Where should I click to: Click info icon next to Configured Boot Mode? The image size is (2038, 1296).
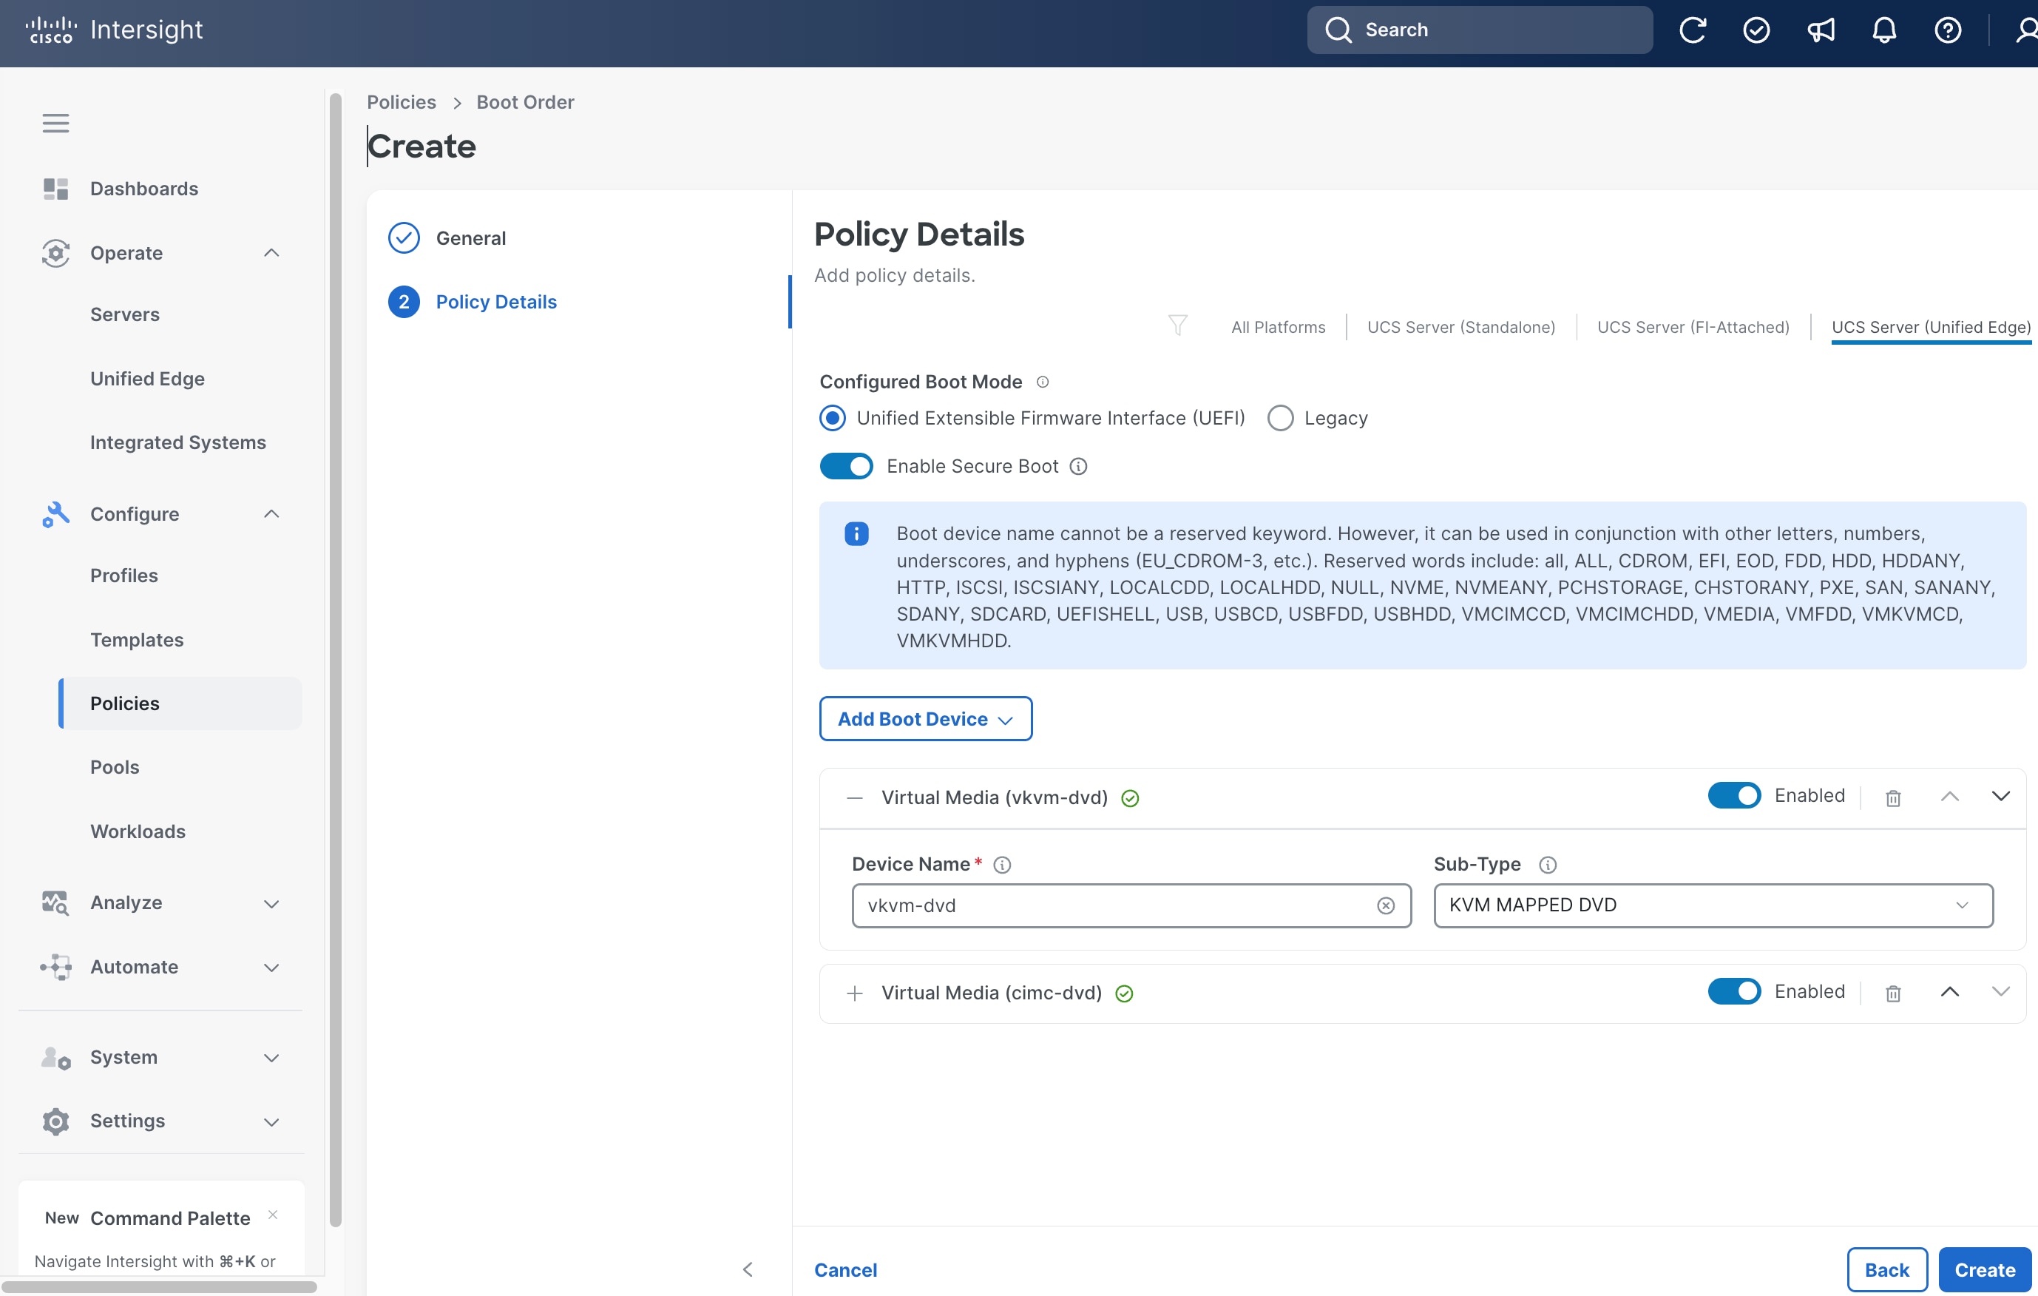1043,382
